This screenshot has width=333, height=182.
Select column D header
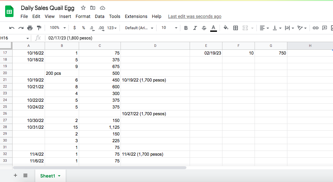point(155,46)
